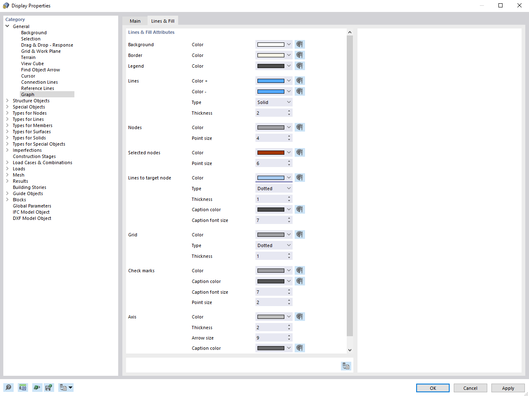
Task: Open the Lines Type dropdown showing Solid
Action: pos(274,102)
